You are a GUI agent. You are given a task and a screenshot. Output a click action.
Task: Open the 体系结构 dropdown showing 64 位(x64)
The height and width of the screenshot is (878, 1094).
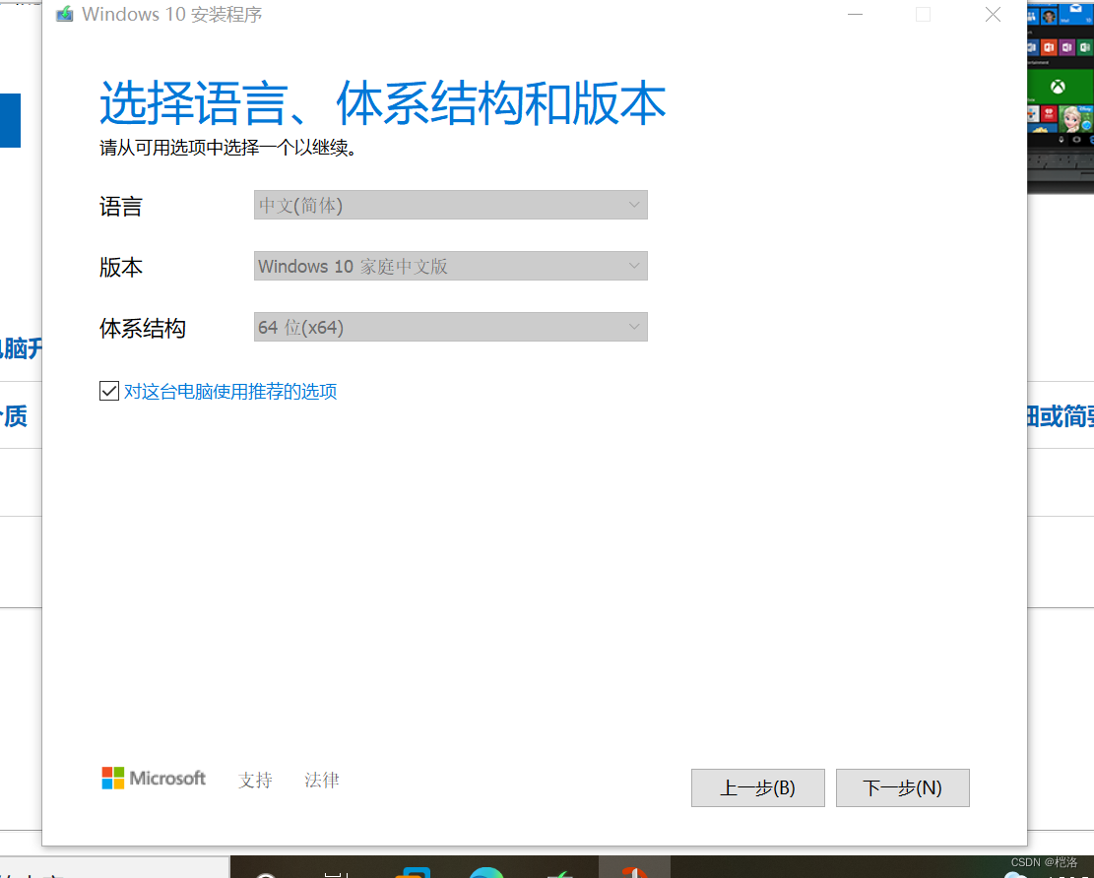(x=451, y=327)
